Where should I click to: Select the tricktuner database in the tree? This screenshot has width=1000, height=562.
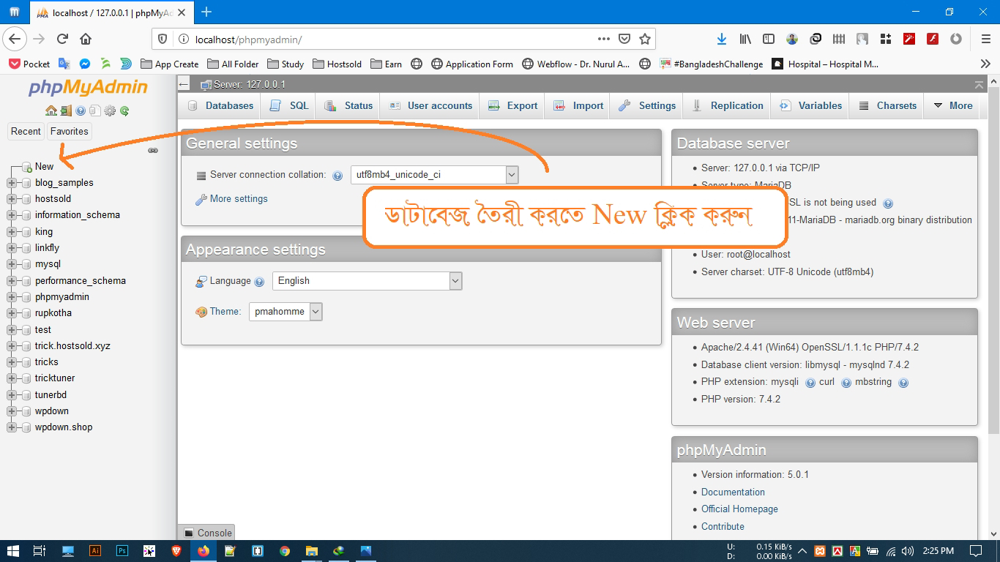point(55,378)
